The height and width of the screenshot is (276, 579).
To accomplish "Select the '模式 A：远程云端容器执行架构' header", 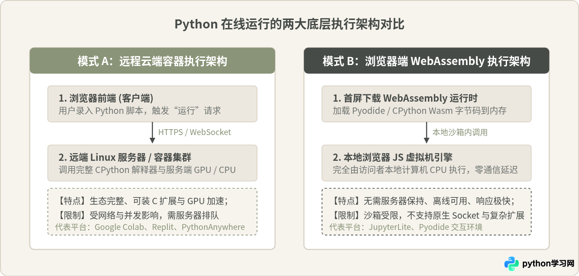I will tap(152, 61).
